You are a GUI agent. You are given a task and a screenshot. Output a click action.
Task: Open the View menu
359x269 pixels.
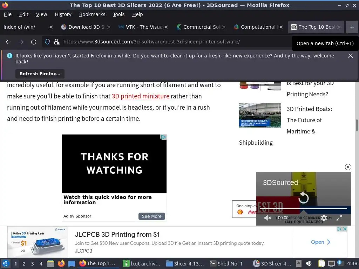(x=41, y=14)
